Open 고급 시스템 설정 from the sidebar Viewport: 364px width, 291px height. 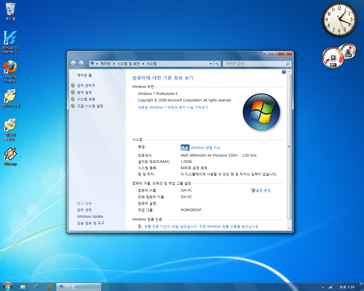tap(90, 106)
